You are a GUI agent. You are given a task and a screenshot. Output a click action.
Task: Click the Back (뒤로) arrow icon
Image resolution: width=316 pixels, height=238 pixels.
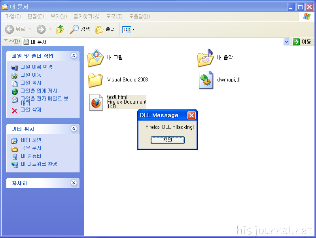(x=9, y=29)
